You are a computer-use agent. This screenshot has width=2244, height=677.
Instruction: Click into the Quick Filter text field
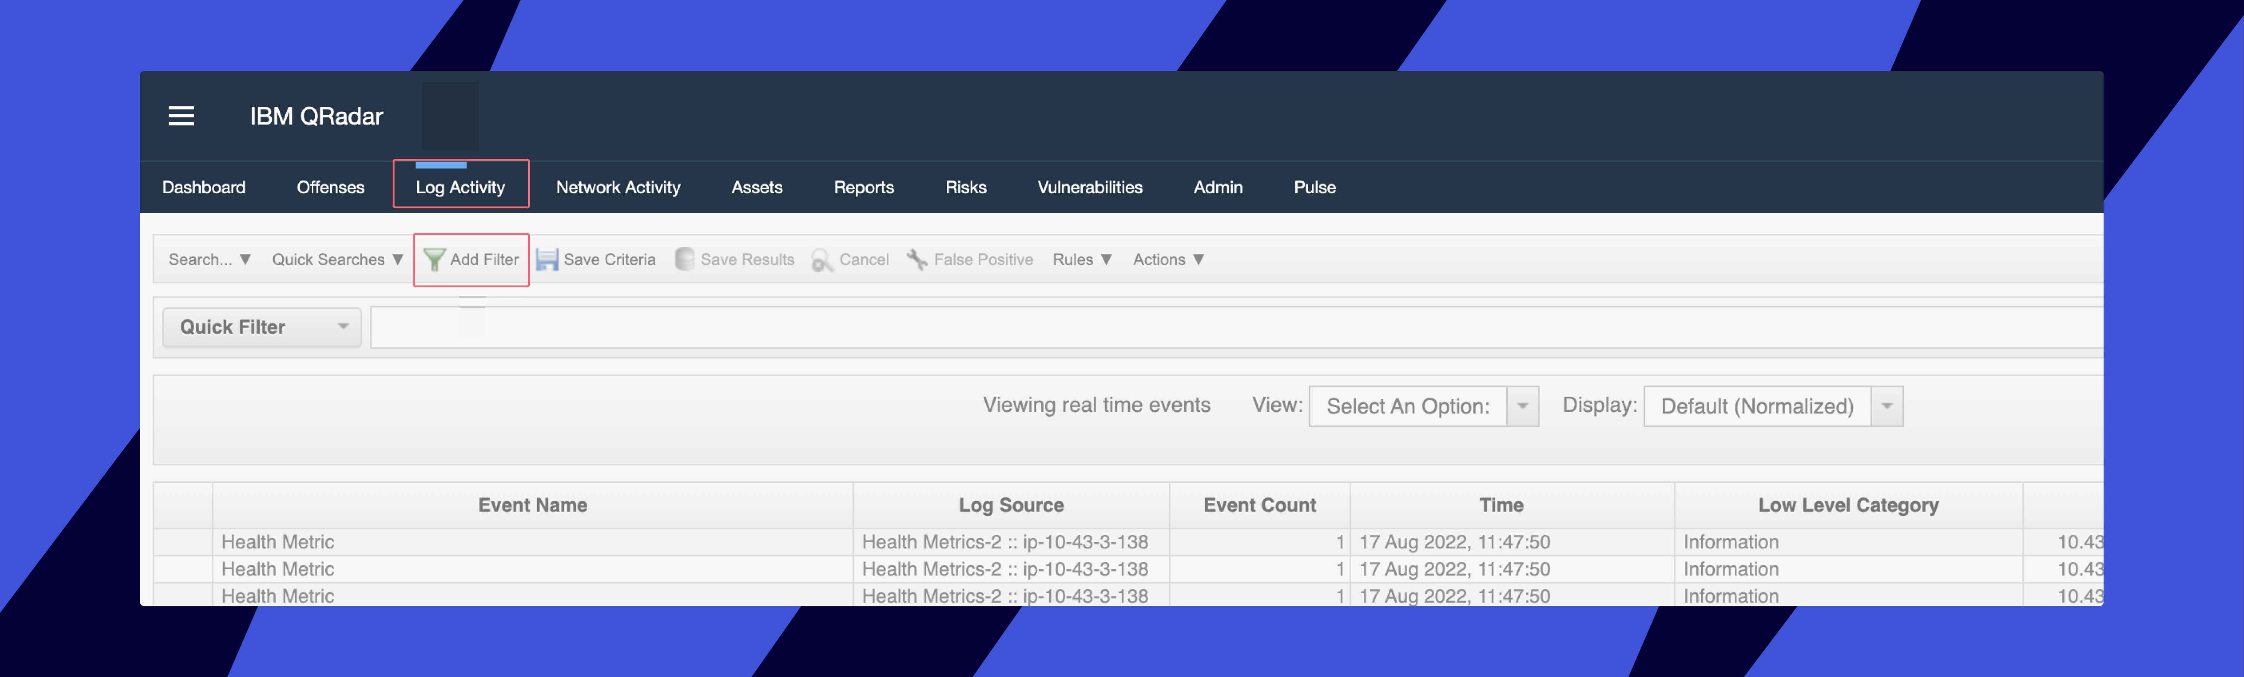coord(1220,327)
